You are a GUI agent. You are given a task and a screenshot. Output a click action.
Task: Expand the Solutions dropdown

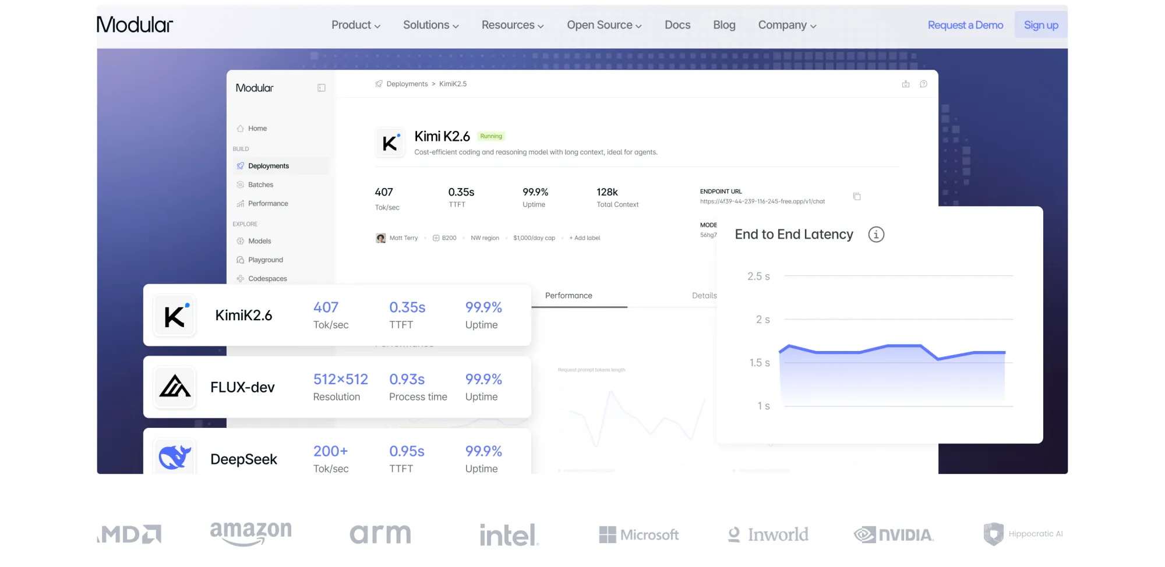pyautogui.click(x=431, y=25)
